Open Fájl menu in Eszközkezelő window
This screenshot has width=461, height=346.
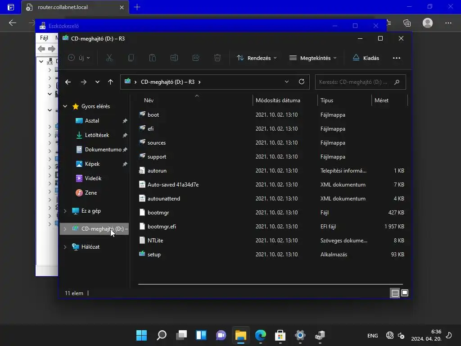[44, 38]
